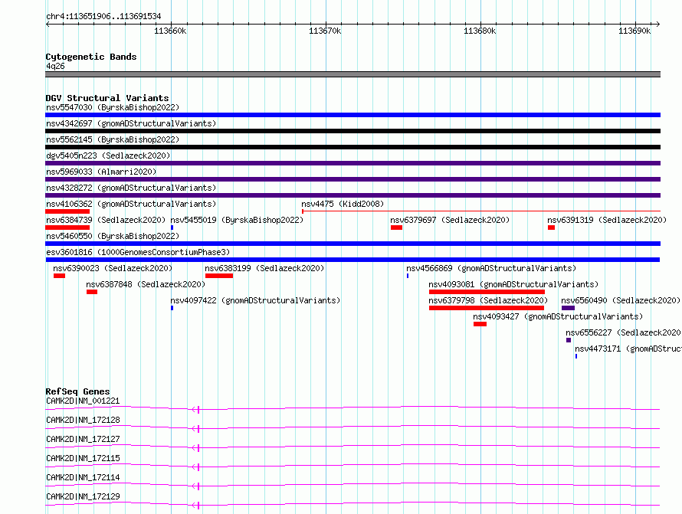The image size is (682, 514).
Task: Select the red nsv6391319 variant glyph
Action: click(551, 228)
